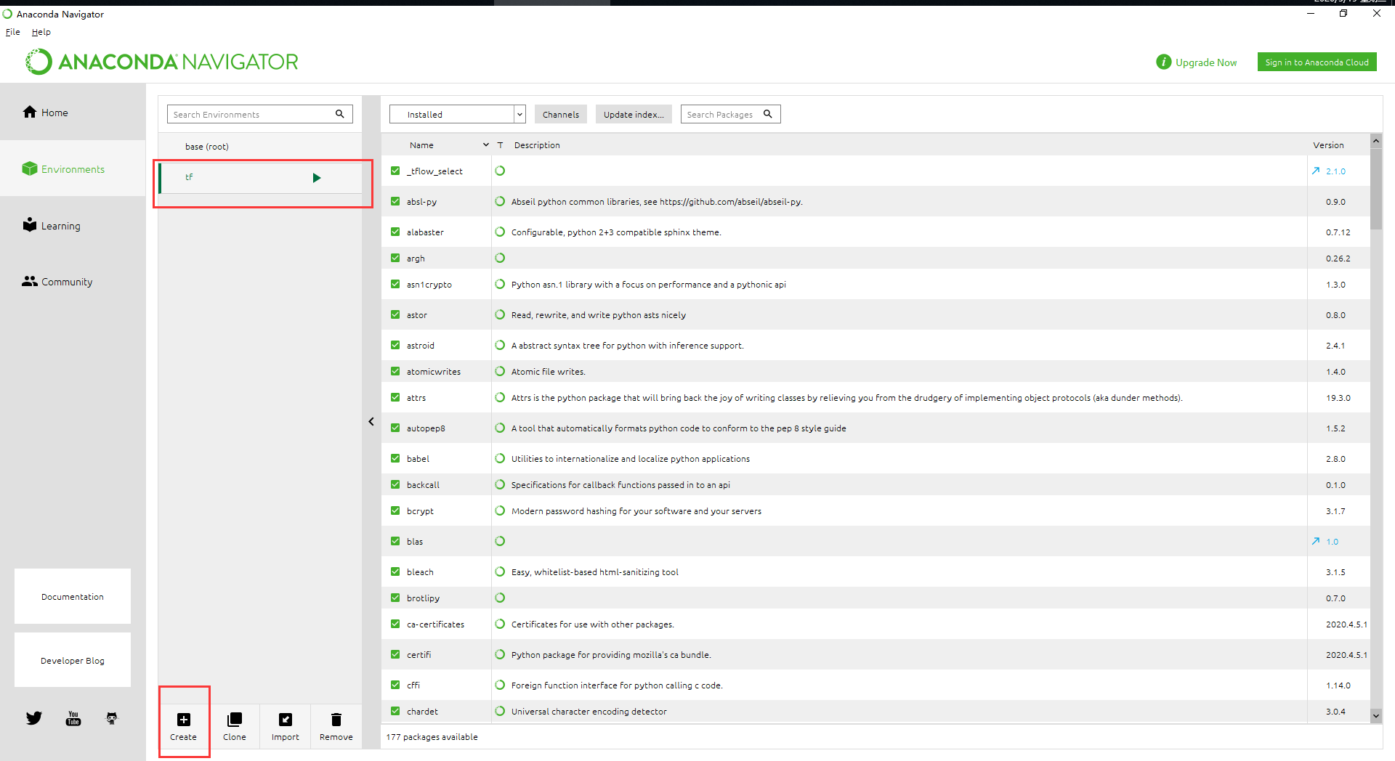Image resolution: width=1395 pixels, height=761 pixels.
Task: Toggle the astroid package checkbox
Action: pyautogui.click(x=395, y=345)
